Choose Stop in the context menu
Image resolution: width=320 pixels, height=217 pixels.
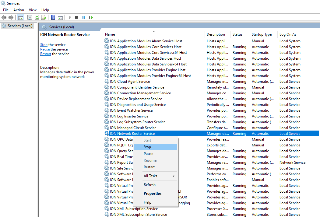click(156, 147)
